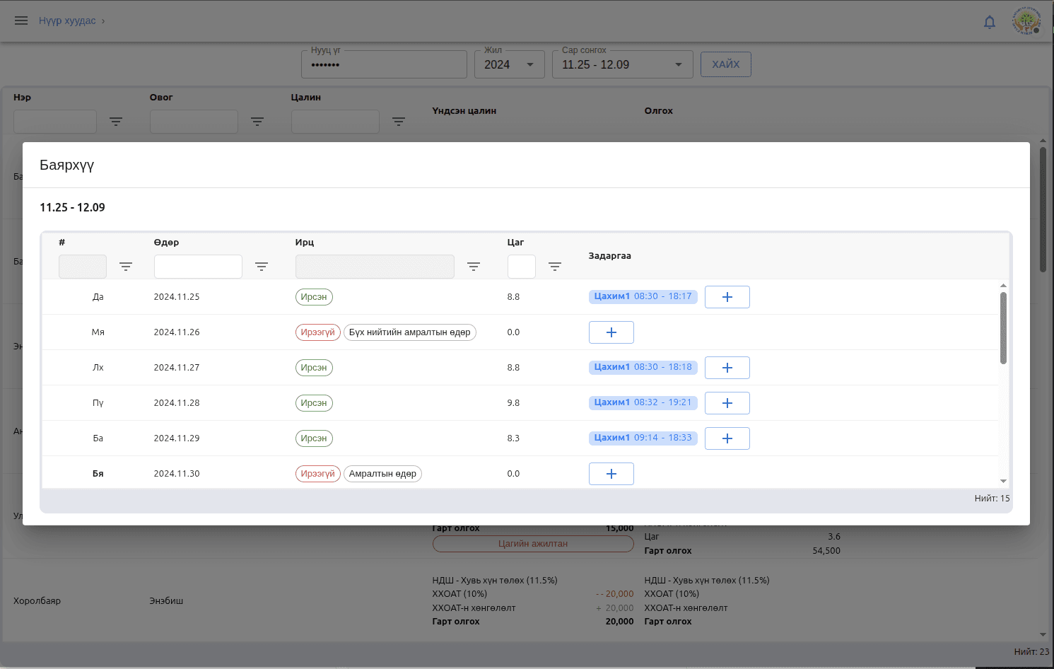
Task: Open filter icon for # column
Action: (x=126, y=267)
